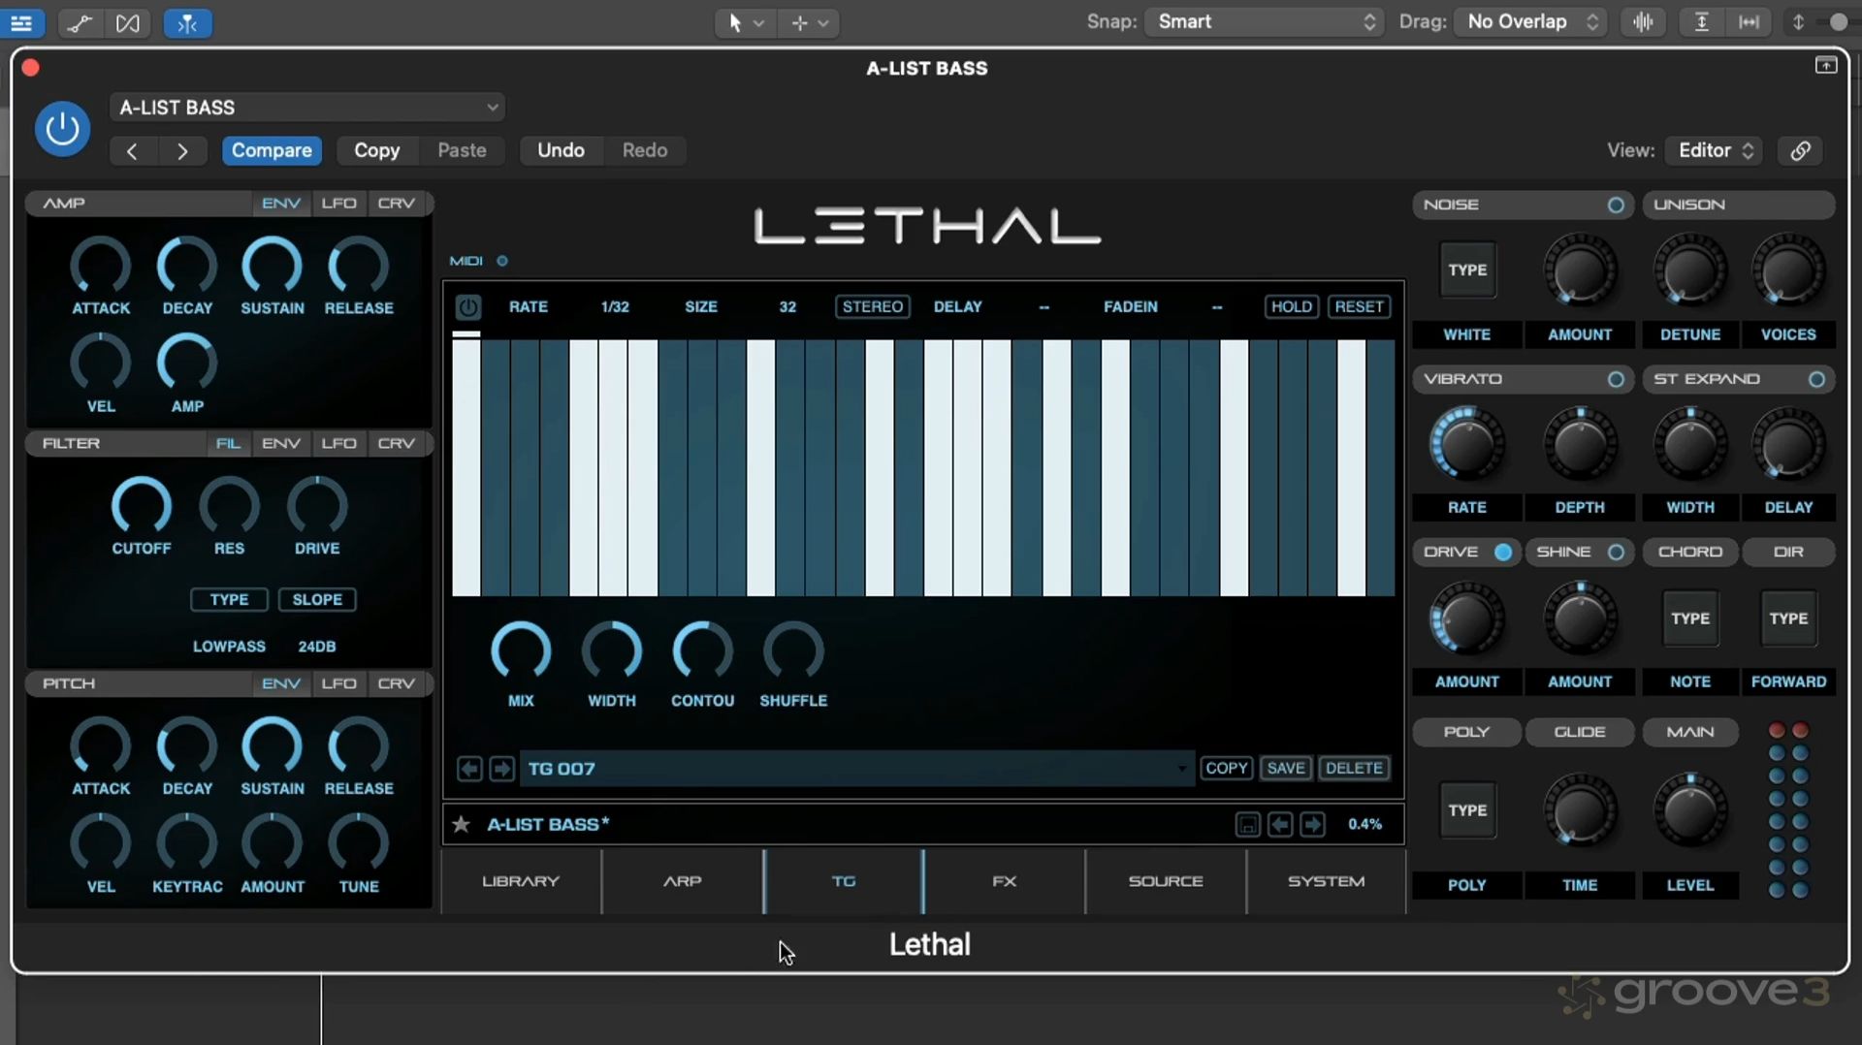Click the Filter Slope button

[x=317, y=600]
